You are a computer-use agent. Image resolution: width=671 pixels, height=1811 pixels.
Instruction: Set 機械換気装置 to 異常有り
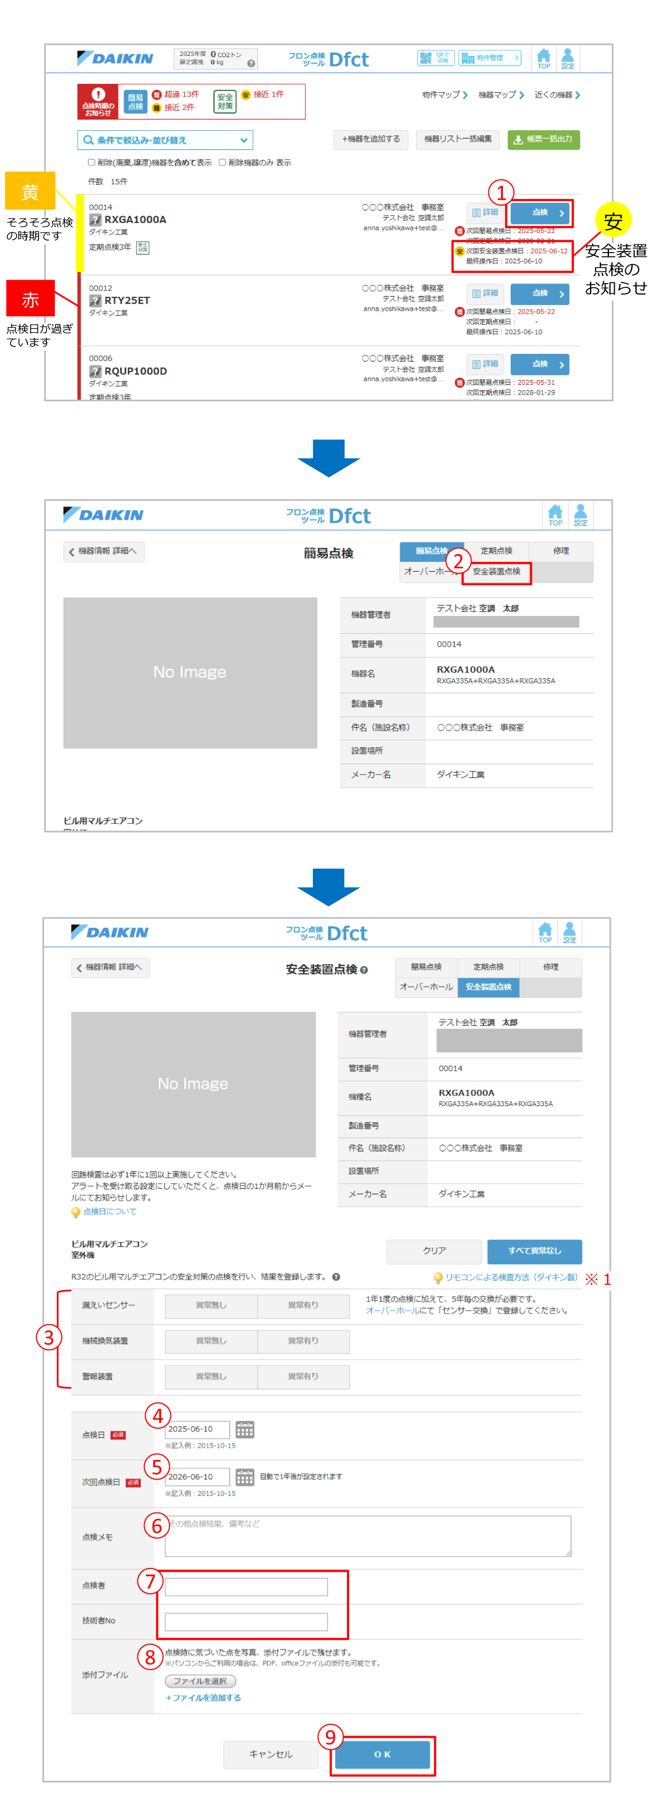(303, 1341)
